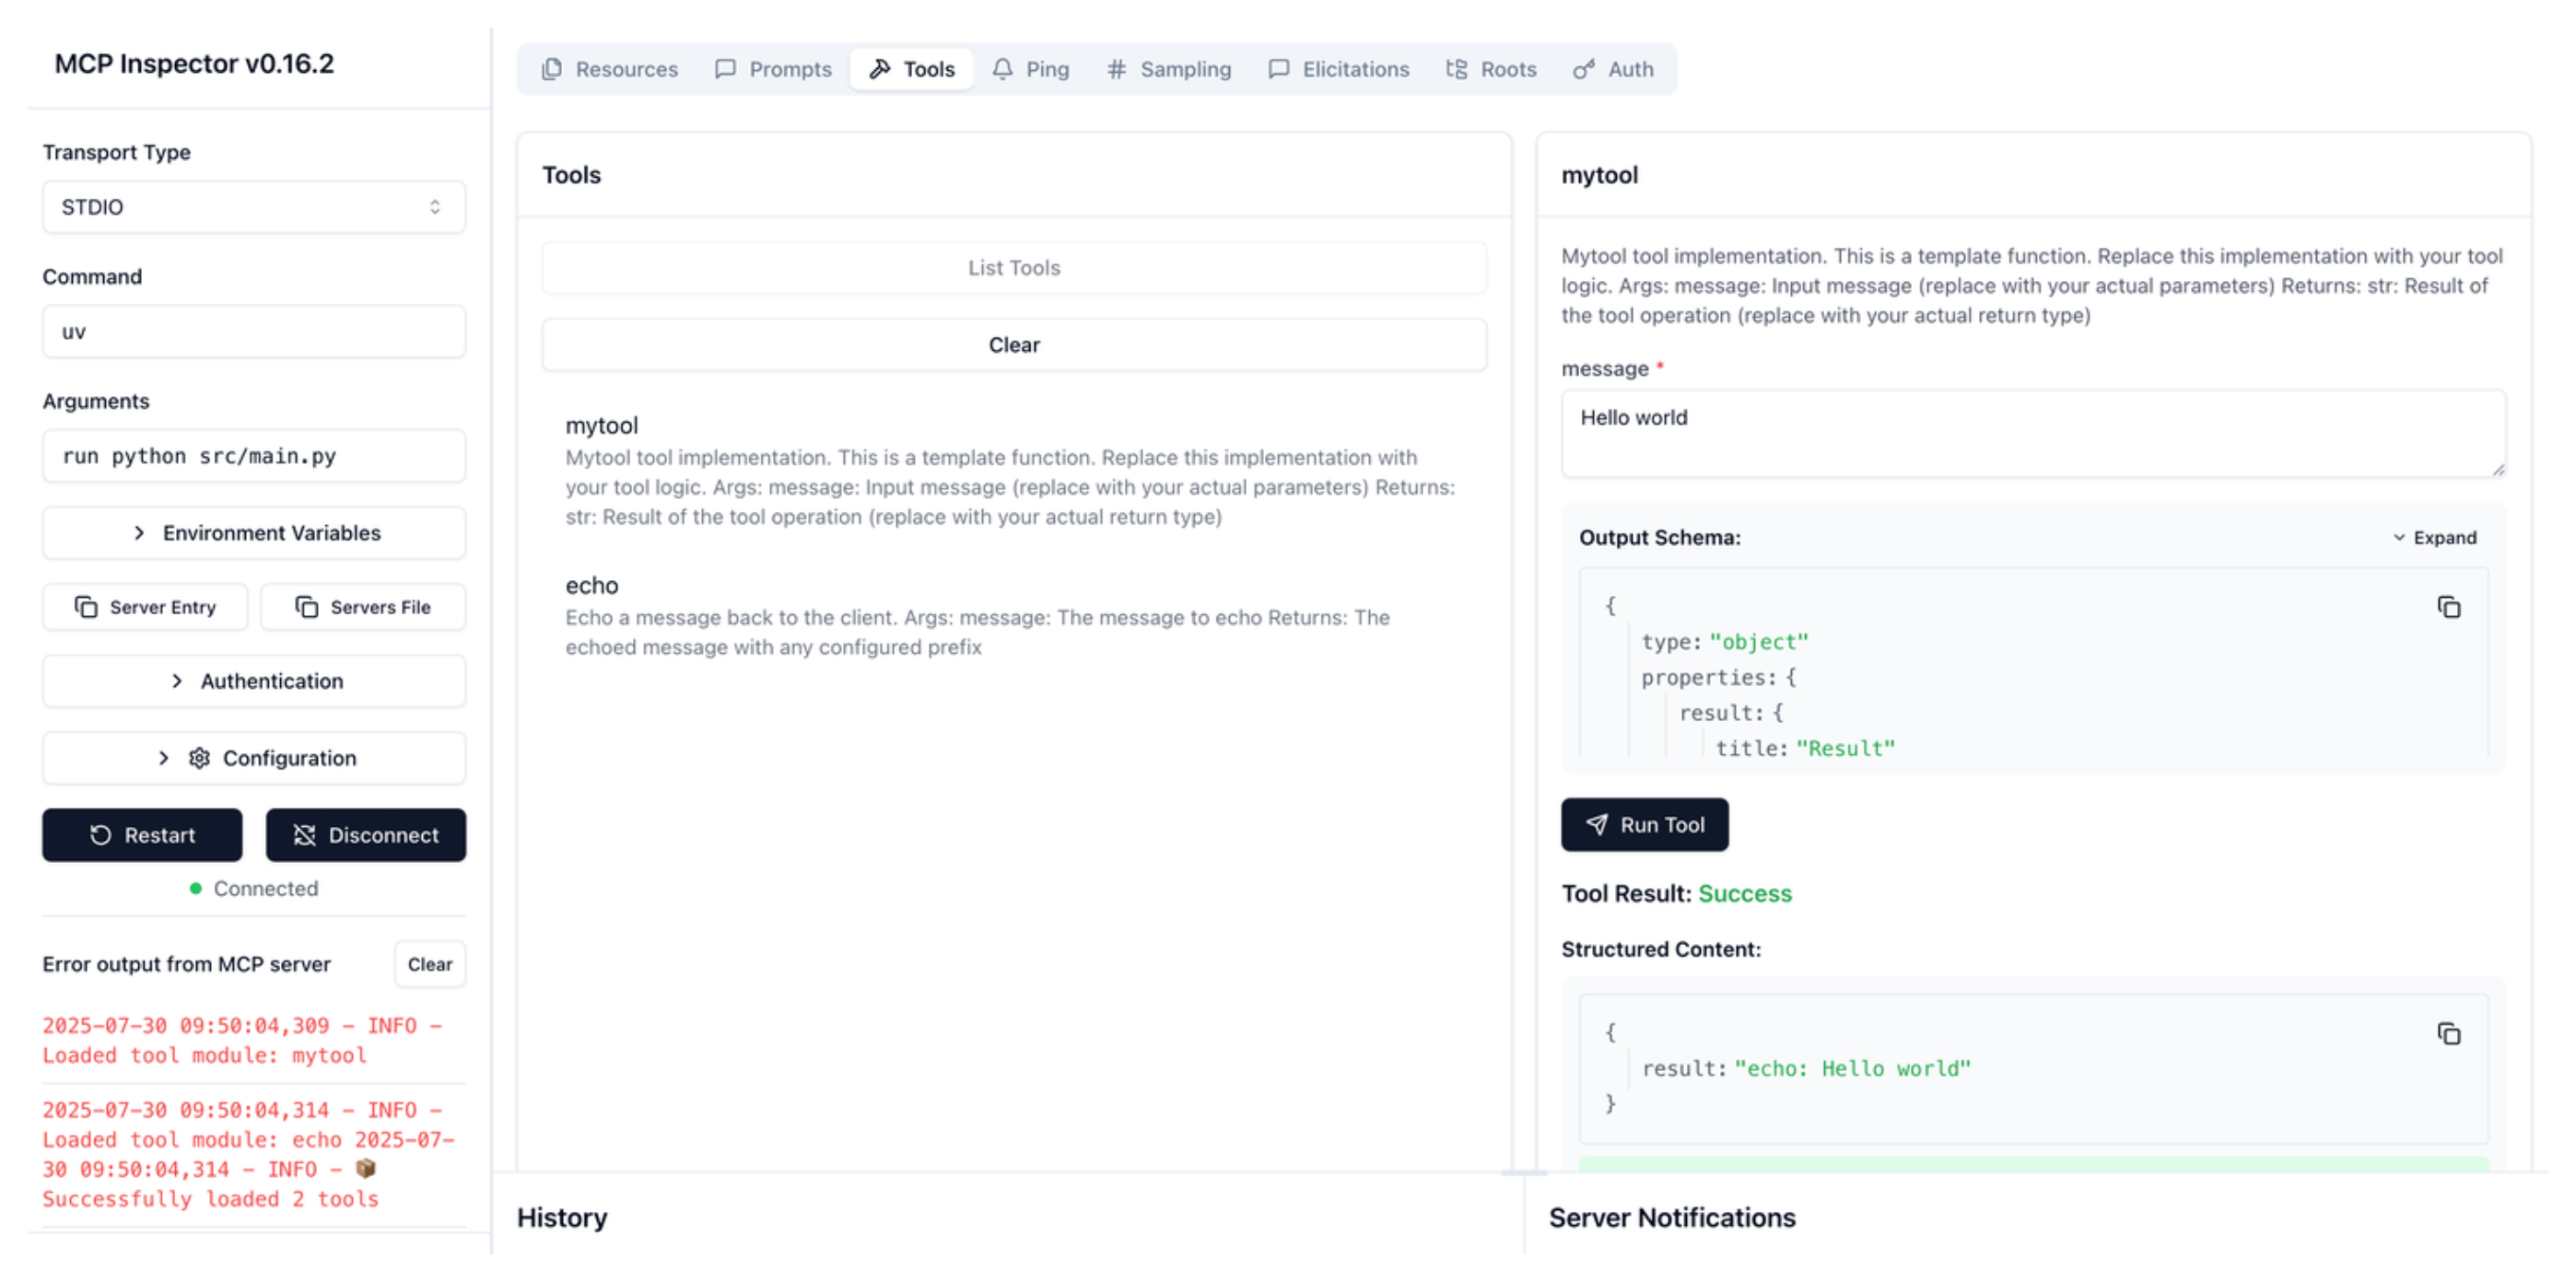
Task: Switch to the Prompts tab
Action: point(773,69)
